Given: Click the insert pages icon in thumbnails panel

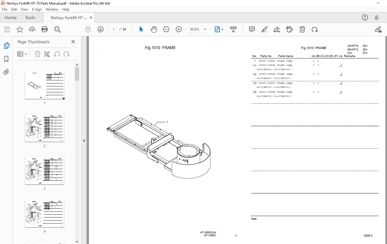Looking at the screenshot, I should [x=47, y=54].
